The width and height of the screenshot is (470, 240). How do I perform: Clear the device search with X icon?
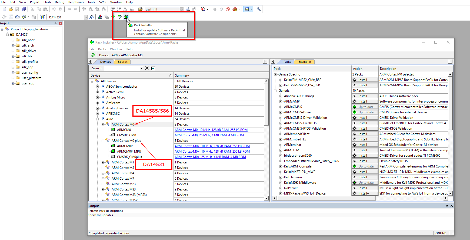click(147, 68)
